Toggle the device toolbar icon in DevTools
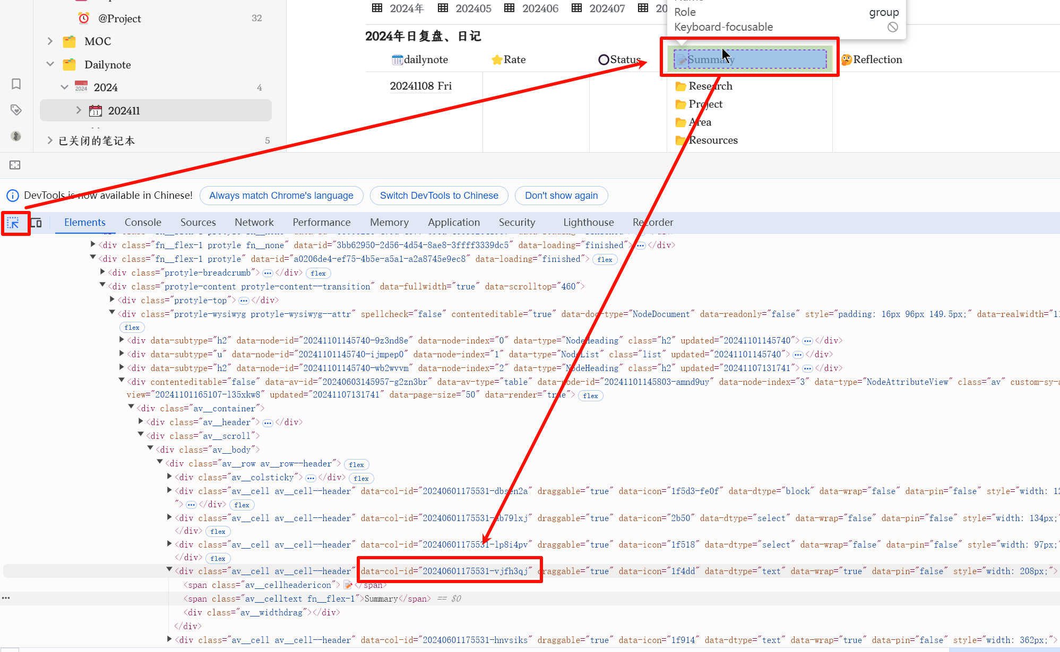 click(x=36, y=223)
